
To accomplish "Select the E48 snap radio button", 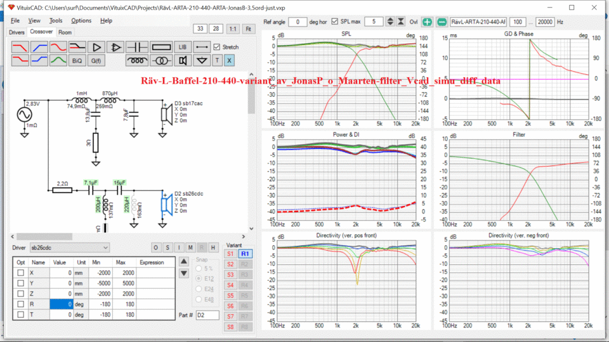I will (199, 300).
